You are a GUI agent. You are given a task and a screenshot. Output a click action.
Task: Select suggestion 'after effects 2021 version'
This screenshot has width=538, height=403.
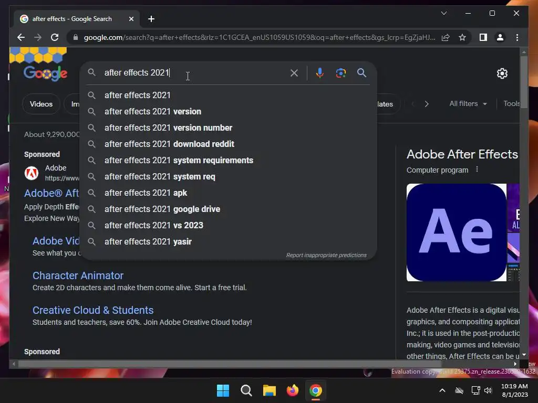228,111
